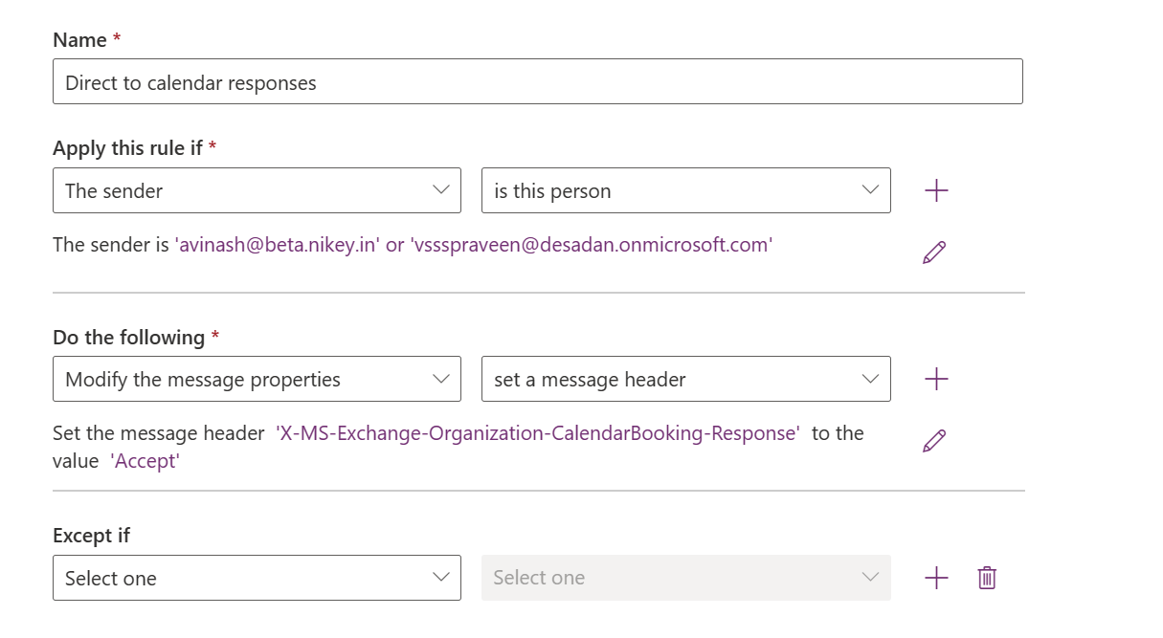
Task: Click X-MS-Exchange-Organization-CalendarBooking-Response header link
Action: (538, 433)
